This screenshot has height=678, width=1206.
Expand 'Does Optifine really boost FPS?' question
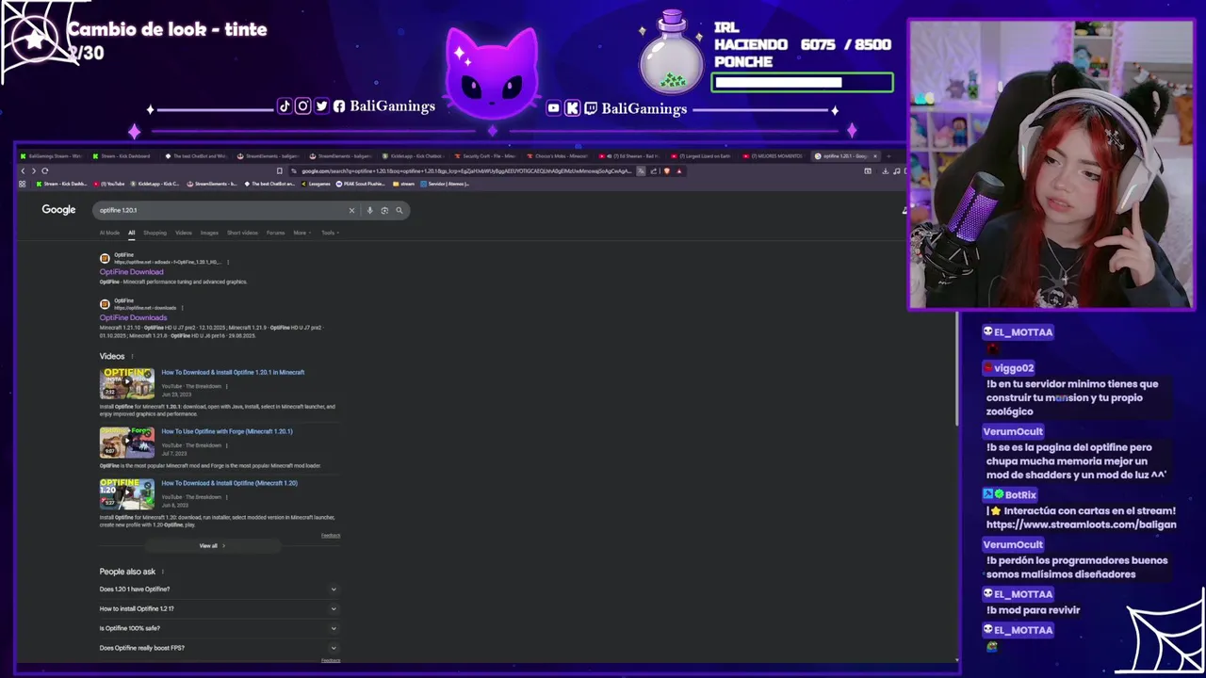click(x=219, y=648)
